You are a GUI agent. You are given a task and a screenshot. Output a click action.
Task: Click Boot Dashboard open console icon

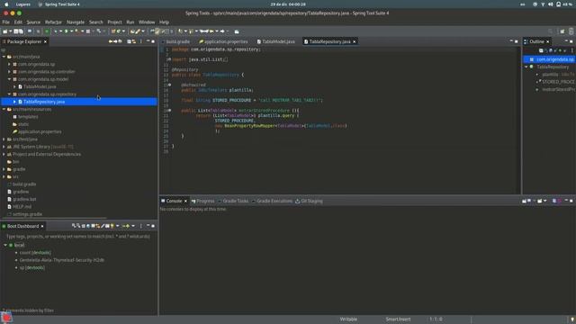[93, 226]
